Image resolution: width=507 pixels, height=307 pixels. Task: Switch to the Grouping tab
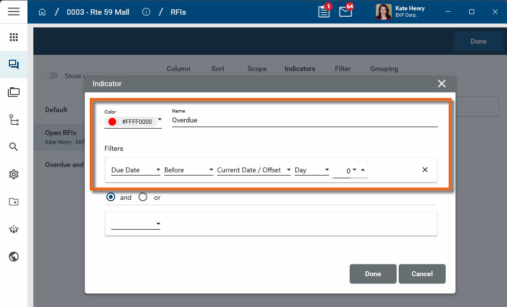pos(384,69)
